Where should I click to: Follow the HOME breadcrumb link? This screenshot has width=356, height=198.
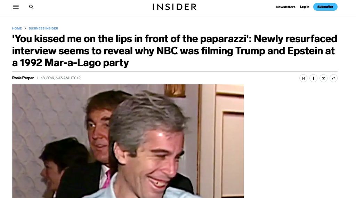tap(17, 28)
